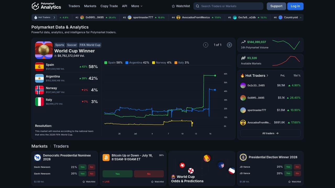Expand the More dropdown menu
This screenshot has width=335, height=188.
tap(137, 6)
